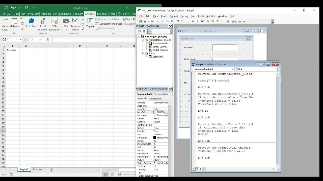
Task: Open Object Browser icon in VBA toolbar
Action: tap(217, 21)
